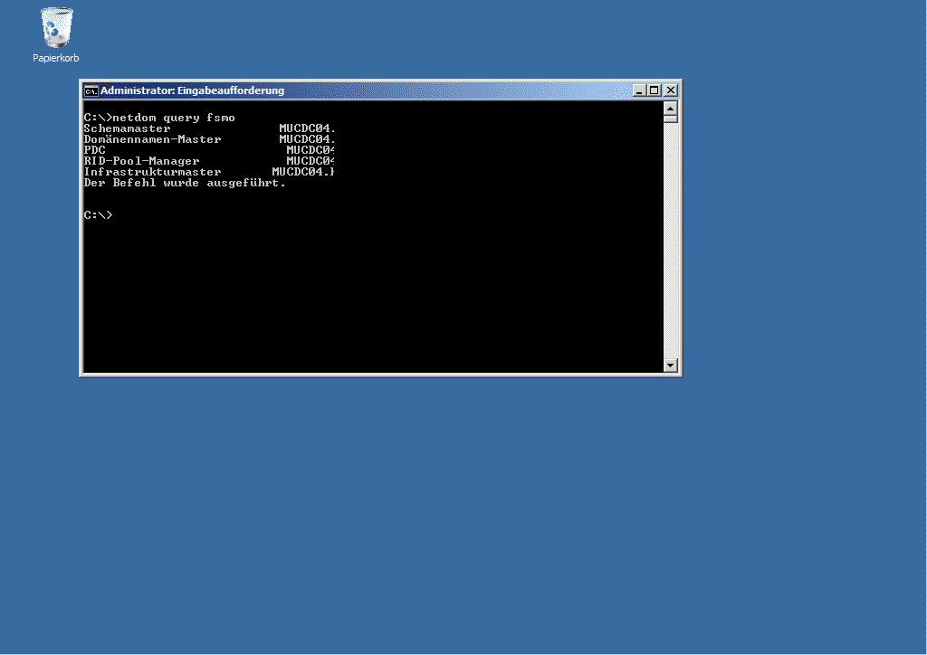
Task: Click the 'Infrastrukturmaster' output row
Action: [x=209, y=172]
